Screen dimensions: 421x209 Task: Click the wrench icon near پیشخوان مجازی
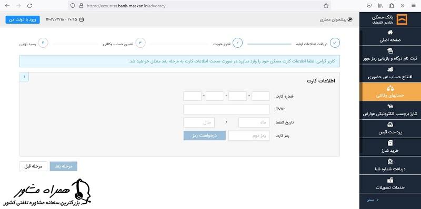pos(350,19)
